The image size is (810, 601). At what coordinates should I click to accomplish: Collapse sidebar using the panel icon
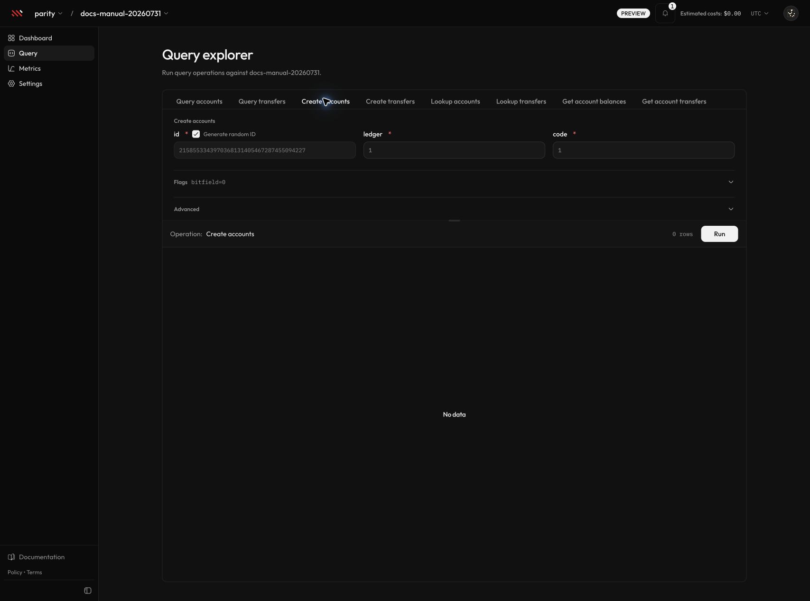(88, 591)
